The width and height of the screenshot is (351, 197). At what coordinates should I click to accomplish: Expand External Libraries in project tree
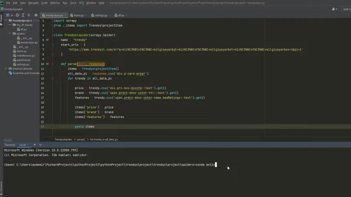tap(6, 68)
